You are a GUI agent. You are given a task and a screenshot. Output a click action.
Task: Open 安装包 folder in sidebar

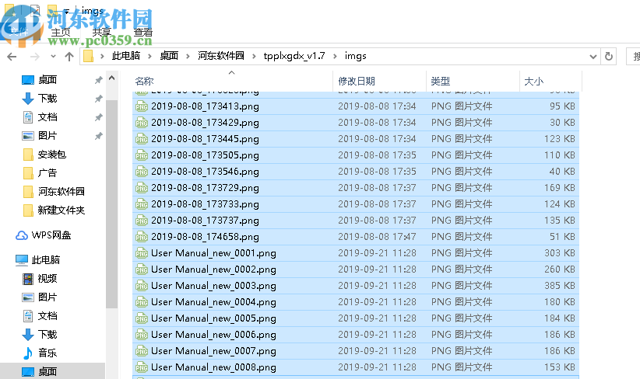pos(52,155)
